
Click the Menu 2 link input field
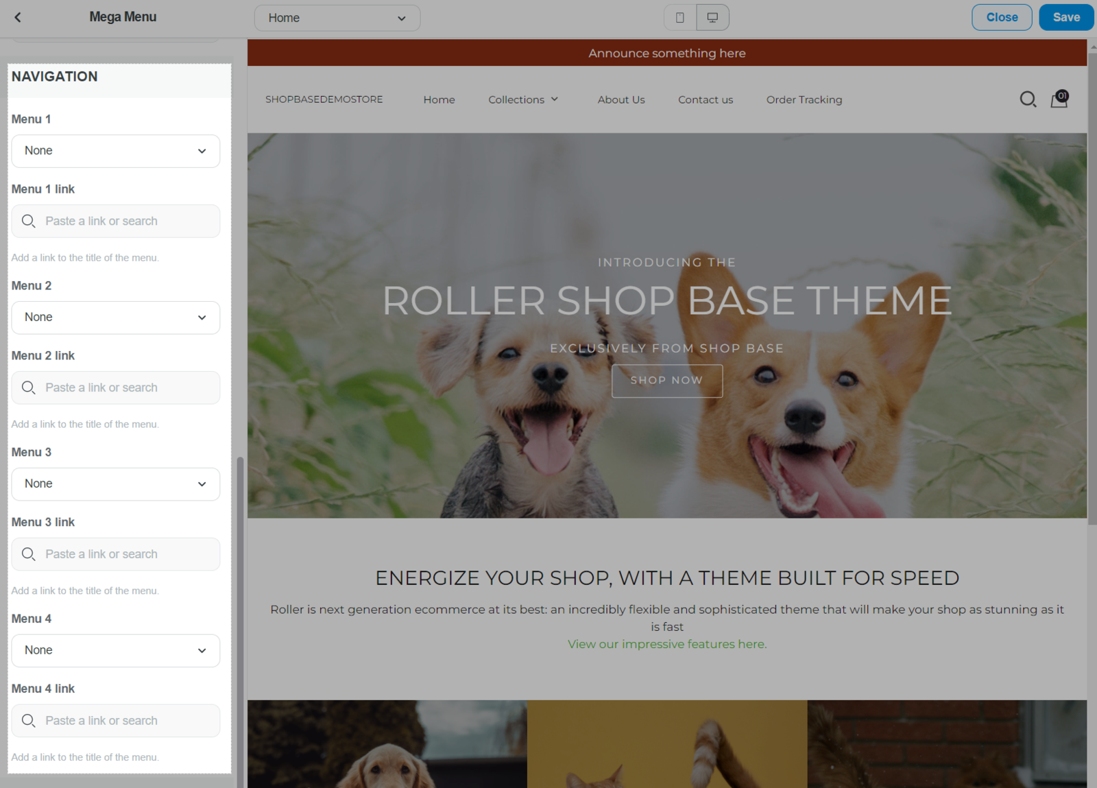116,387
